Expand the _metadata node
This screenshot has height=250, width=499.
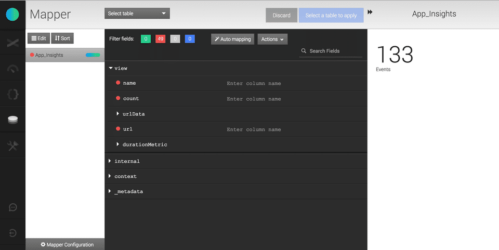pyautogui.click(x=110, y=191)
